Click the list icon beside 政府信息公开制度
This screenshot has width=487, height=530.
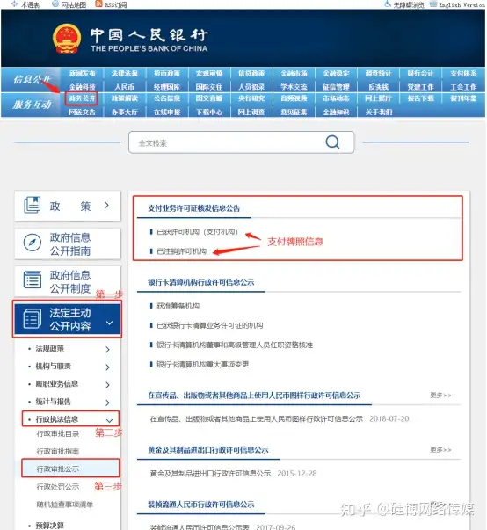pos(33,280)
